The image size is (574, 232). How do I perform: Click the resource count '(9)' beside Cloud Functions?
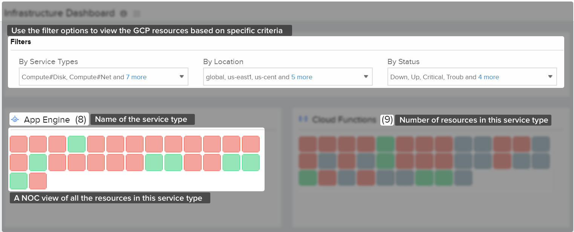pyautogui.click(x=387, y=120)
